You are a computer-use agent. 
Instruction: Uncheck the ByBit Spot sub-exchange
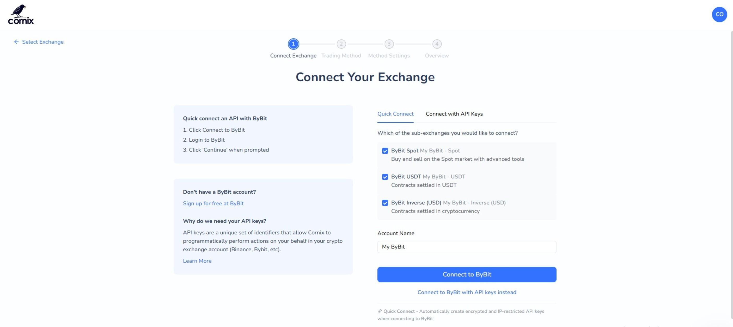(385, 151)
